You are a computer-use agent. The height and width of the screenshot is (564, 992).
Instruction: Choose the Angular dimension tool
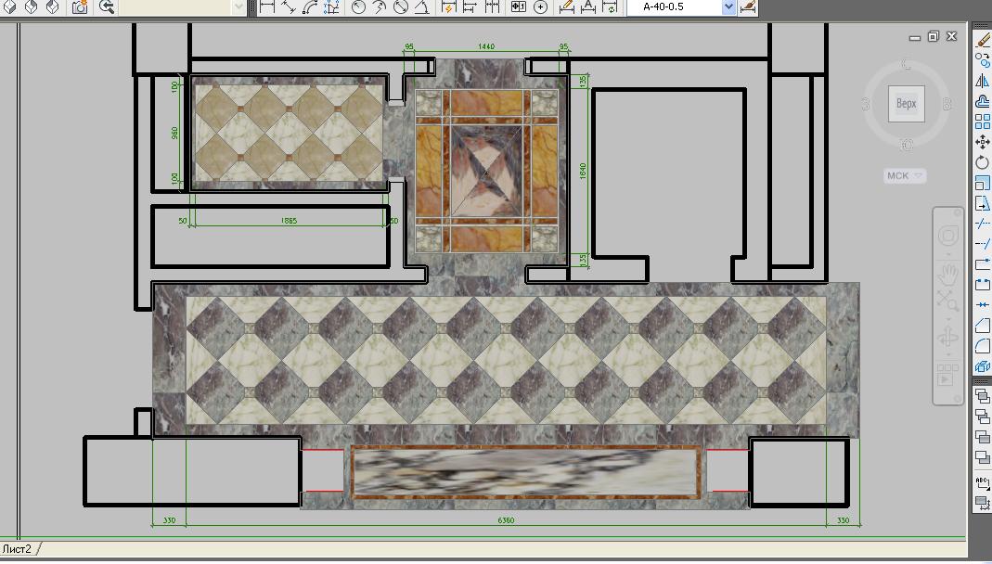coord(421,6)
